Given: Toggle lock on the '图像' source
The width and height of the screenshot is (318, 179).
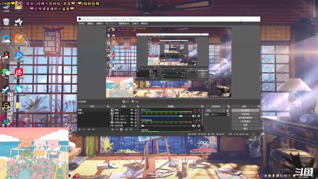Looking at the screenshot, I should [x=136, y=113].
